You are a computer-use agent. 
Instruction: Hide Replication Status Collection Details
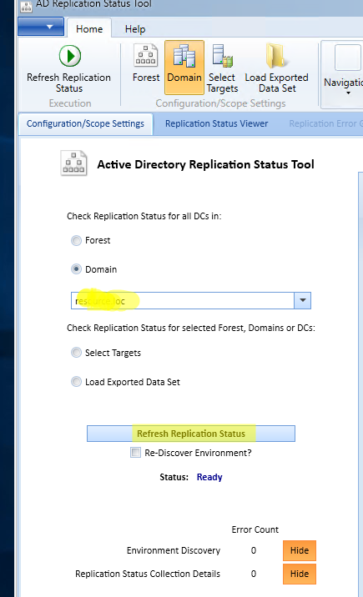coord(300,574)
